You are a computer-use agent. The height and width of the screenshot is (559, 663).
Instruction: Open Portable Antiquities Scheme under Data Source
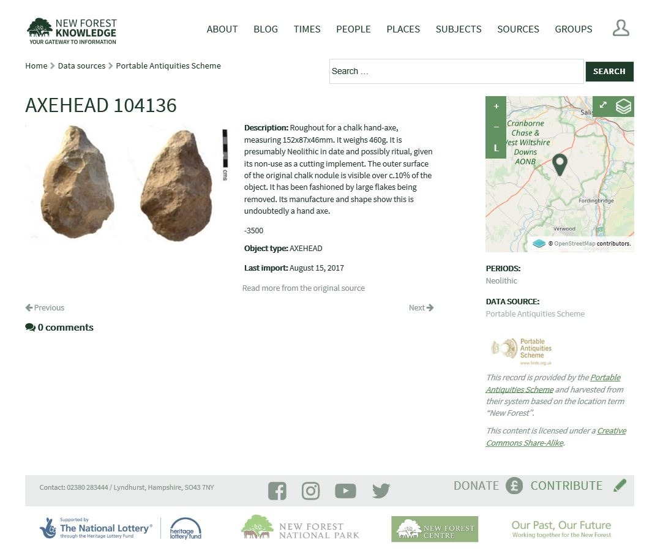[x=535, y=313]
